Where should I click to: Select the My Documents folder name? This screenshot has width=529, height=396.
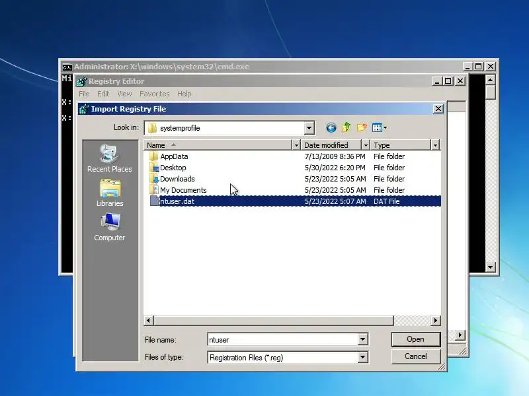tap(183, 190)
